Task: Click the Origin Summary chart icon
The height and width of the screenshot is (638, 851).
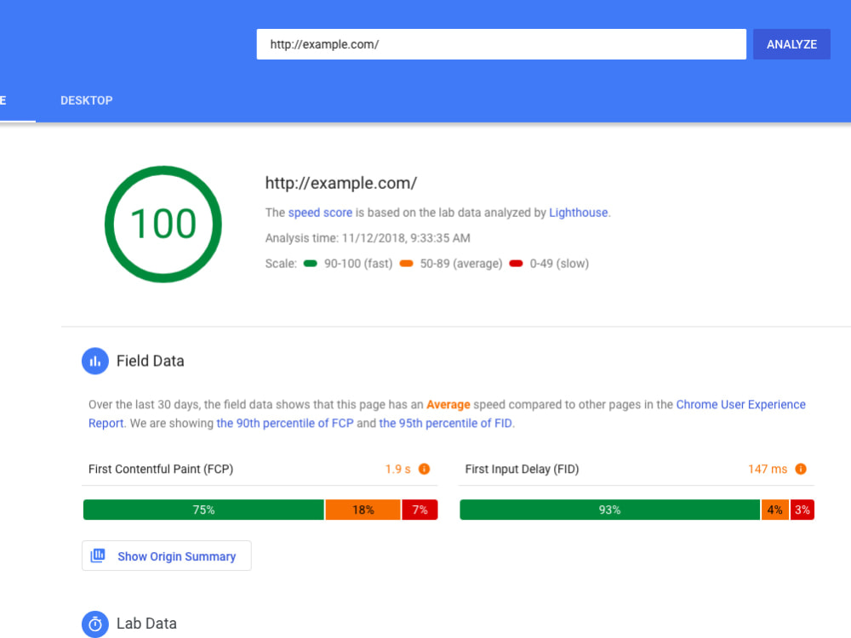Action: pyautogui.click(x=98, y=555)
